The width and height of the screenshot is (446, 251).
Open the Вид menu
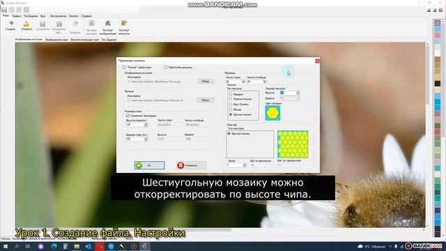(43, 16)
